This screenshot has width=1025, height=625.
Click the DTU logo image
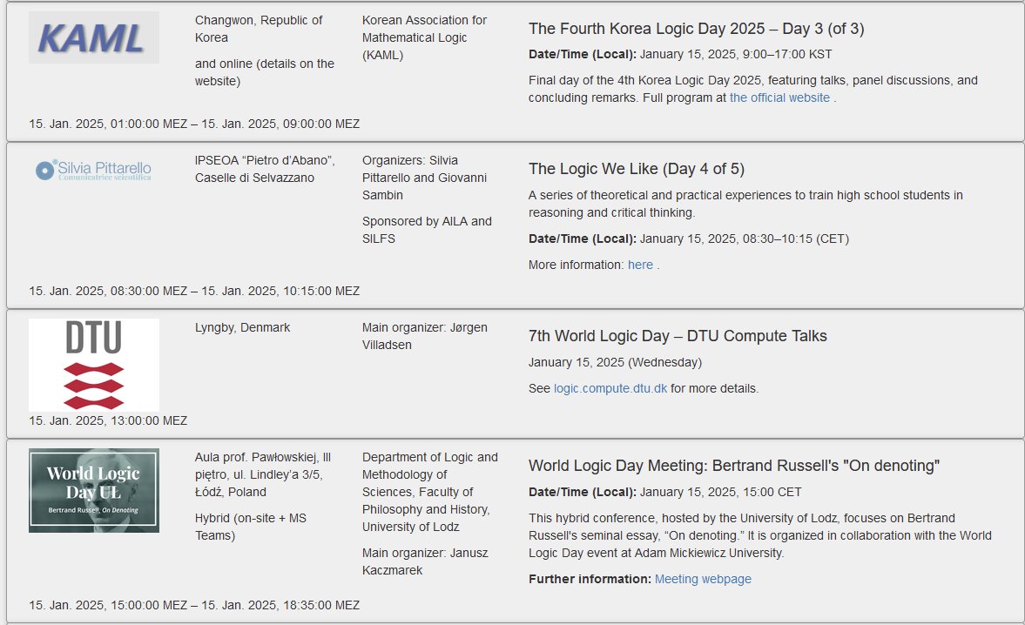tap(93, 365)
